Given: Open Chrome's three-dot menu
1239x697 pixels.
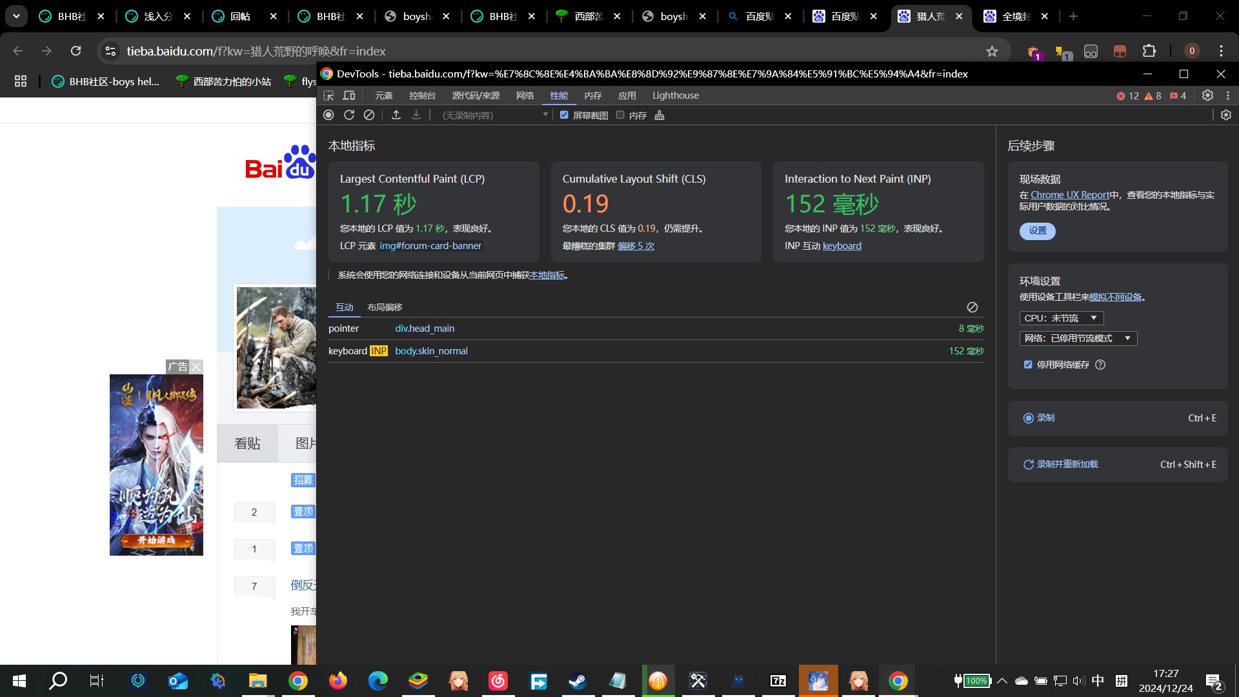Looking at the screenshot, I should (1221, 51).
